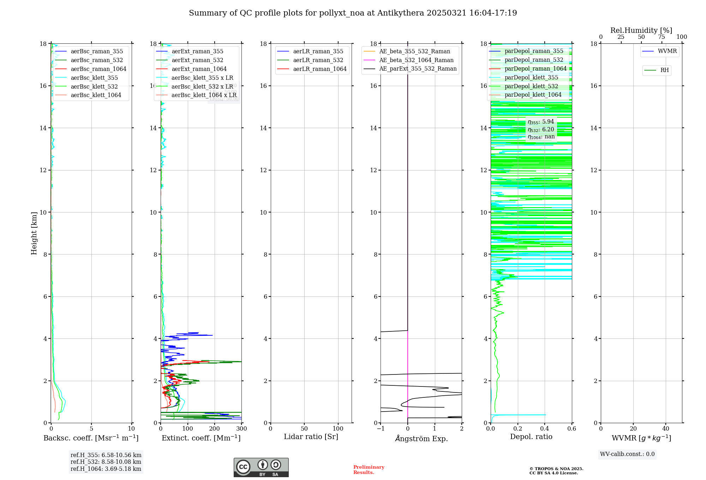Click the RH legend entry
The image size is (706, 480).
pyautogui.click(x=657, y=70)
